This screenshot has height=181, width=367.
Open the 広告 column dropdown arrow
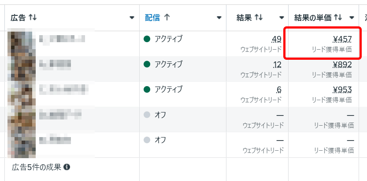(132, 18)
